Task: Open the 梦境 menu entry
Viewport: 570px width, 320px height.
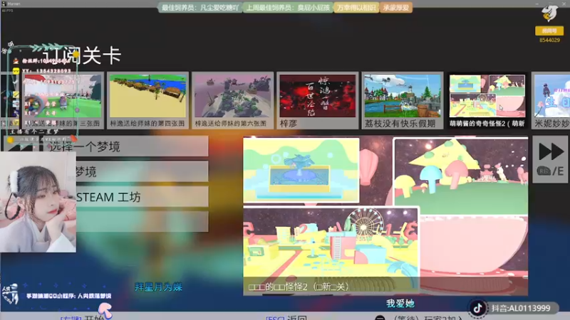Action: pyautogui.click(x=142, y=171)
